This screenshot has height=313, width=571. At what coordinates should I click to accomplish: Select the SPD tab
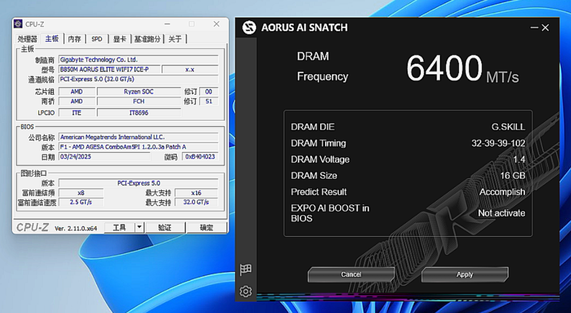pos(97,39)
